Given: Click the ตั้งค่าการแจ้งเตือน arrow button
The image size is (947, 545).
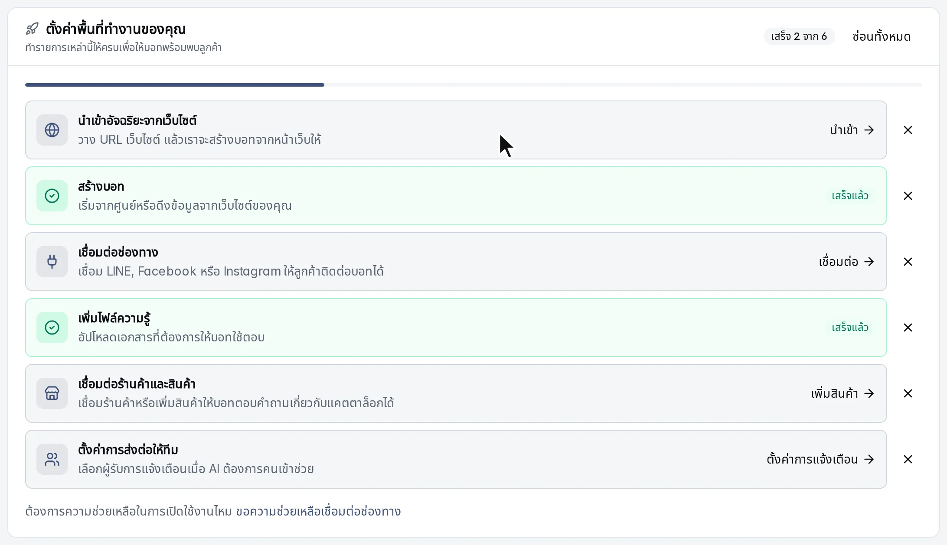Looking at the screenshot, I should (820, 459).
